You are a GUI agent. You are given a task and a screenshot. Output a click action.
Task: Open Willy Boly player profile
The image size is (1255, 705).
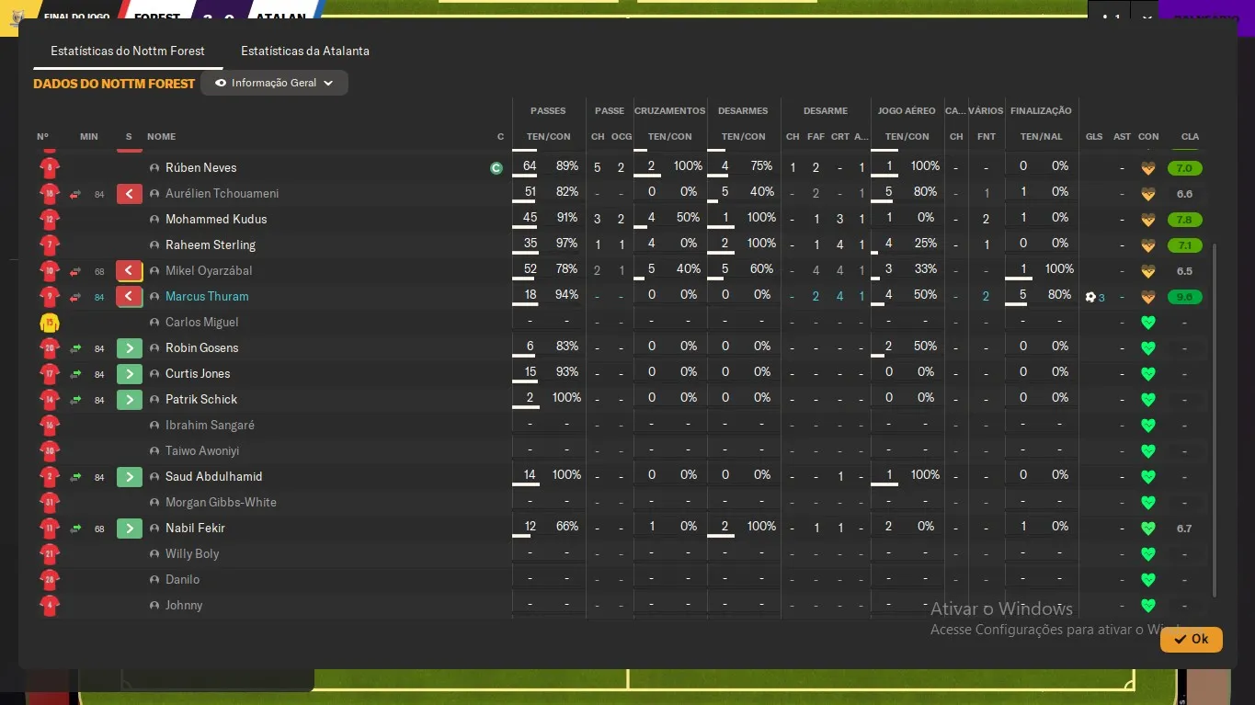[x=192, y=554]
